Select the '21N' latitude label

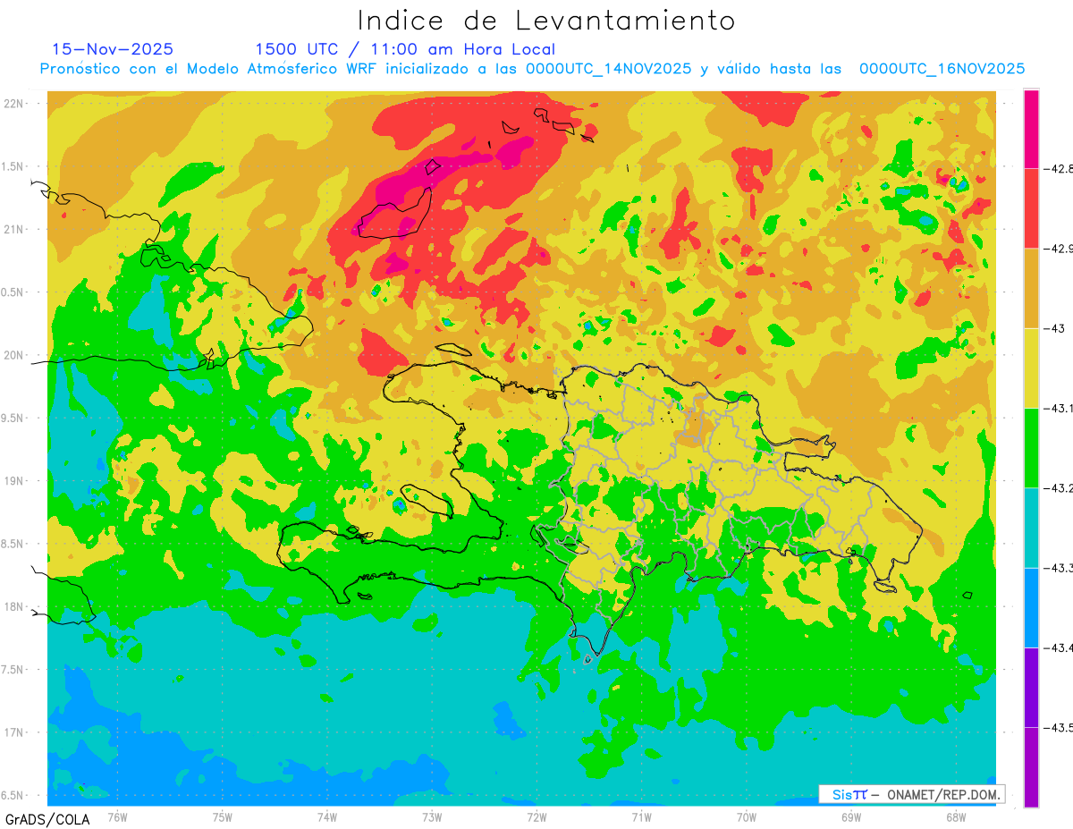pos(14,229)
